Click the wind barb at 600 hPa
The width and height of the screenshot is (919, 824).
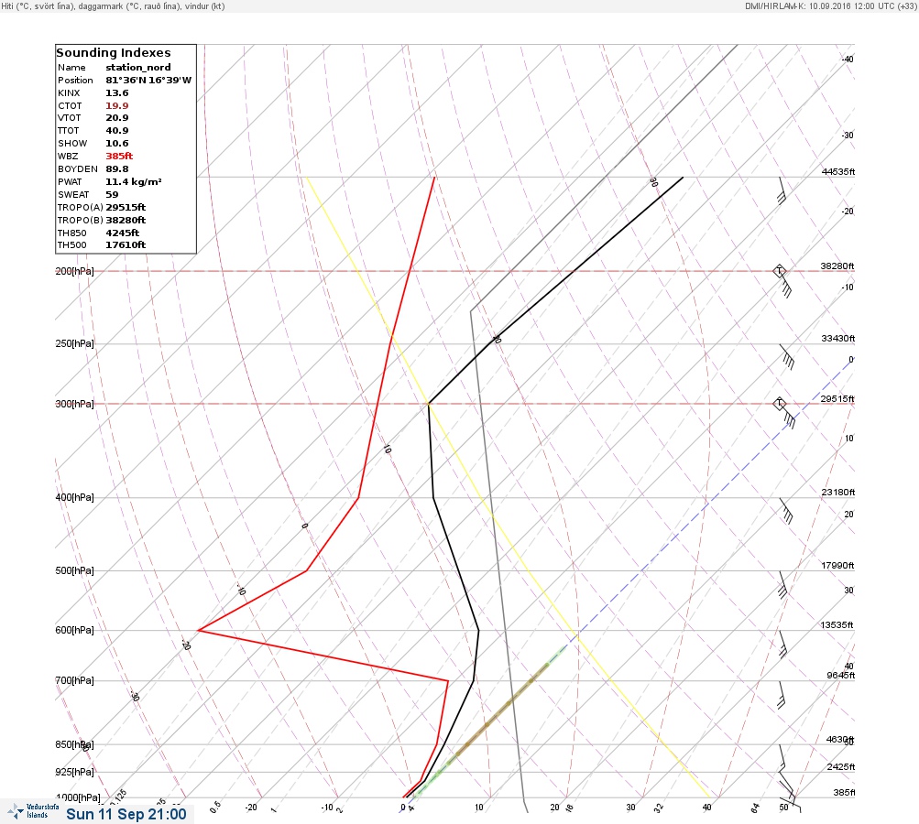coord(782,645)
